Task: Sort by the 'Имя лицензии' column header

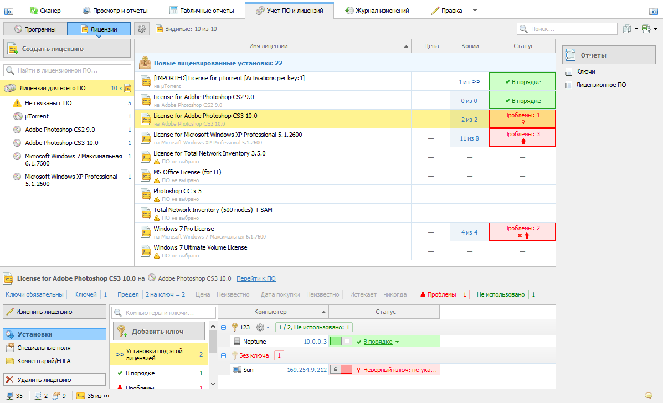Action: pos(273,46)
